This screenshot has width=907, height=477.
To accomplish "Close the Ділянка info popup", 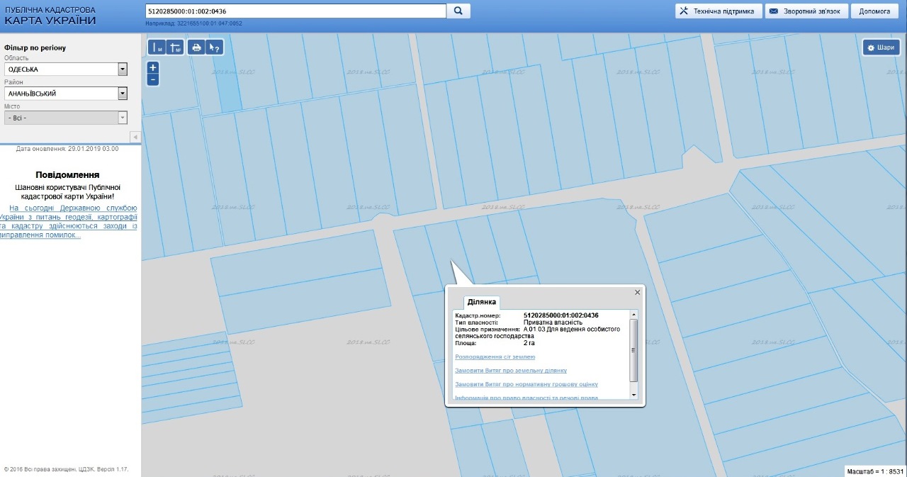I will (x=637, y=292).
